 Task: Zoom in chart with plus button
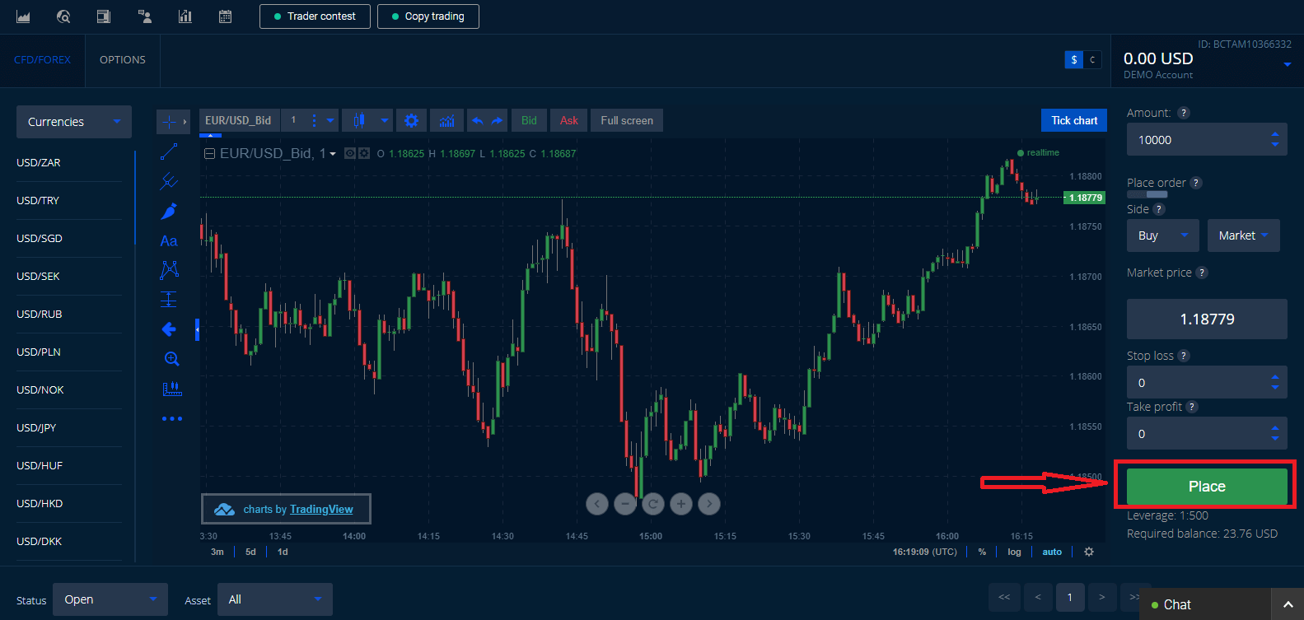click(x=681, y=503)
